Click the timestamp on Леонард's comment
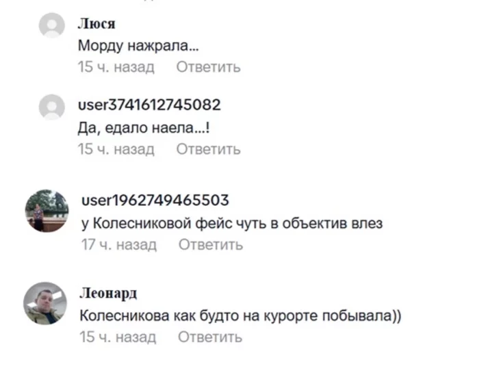 117,337
